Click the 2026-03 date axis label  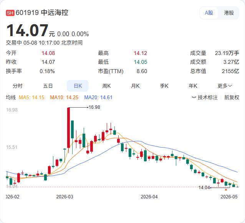(x=65, y=196)
